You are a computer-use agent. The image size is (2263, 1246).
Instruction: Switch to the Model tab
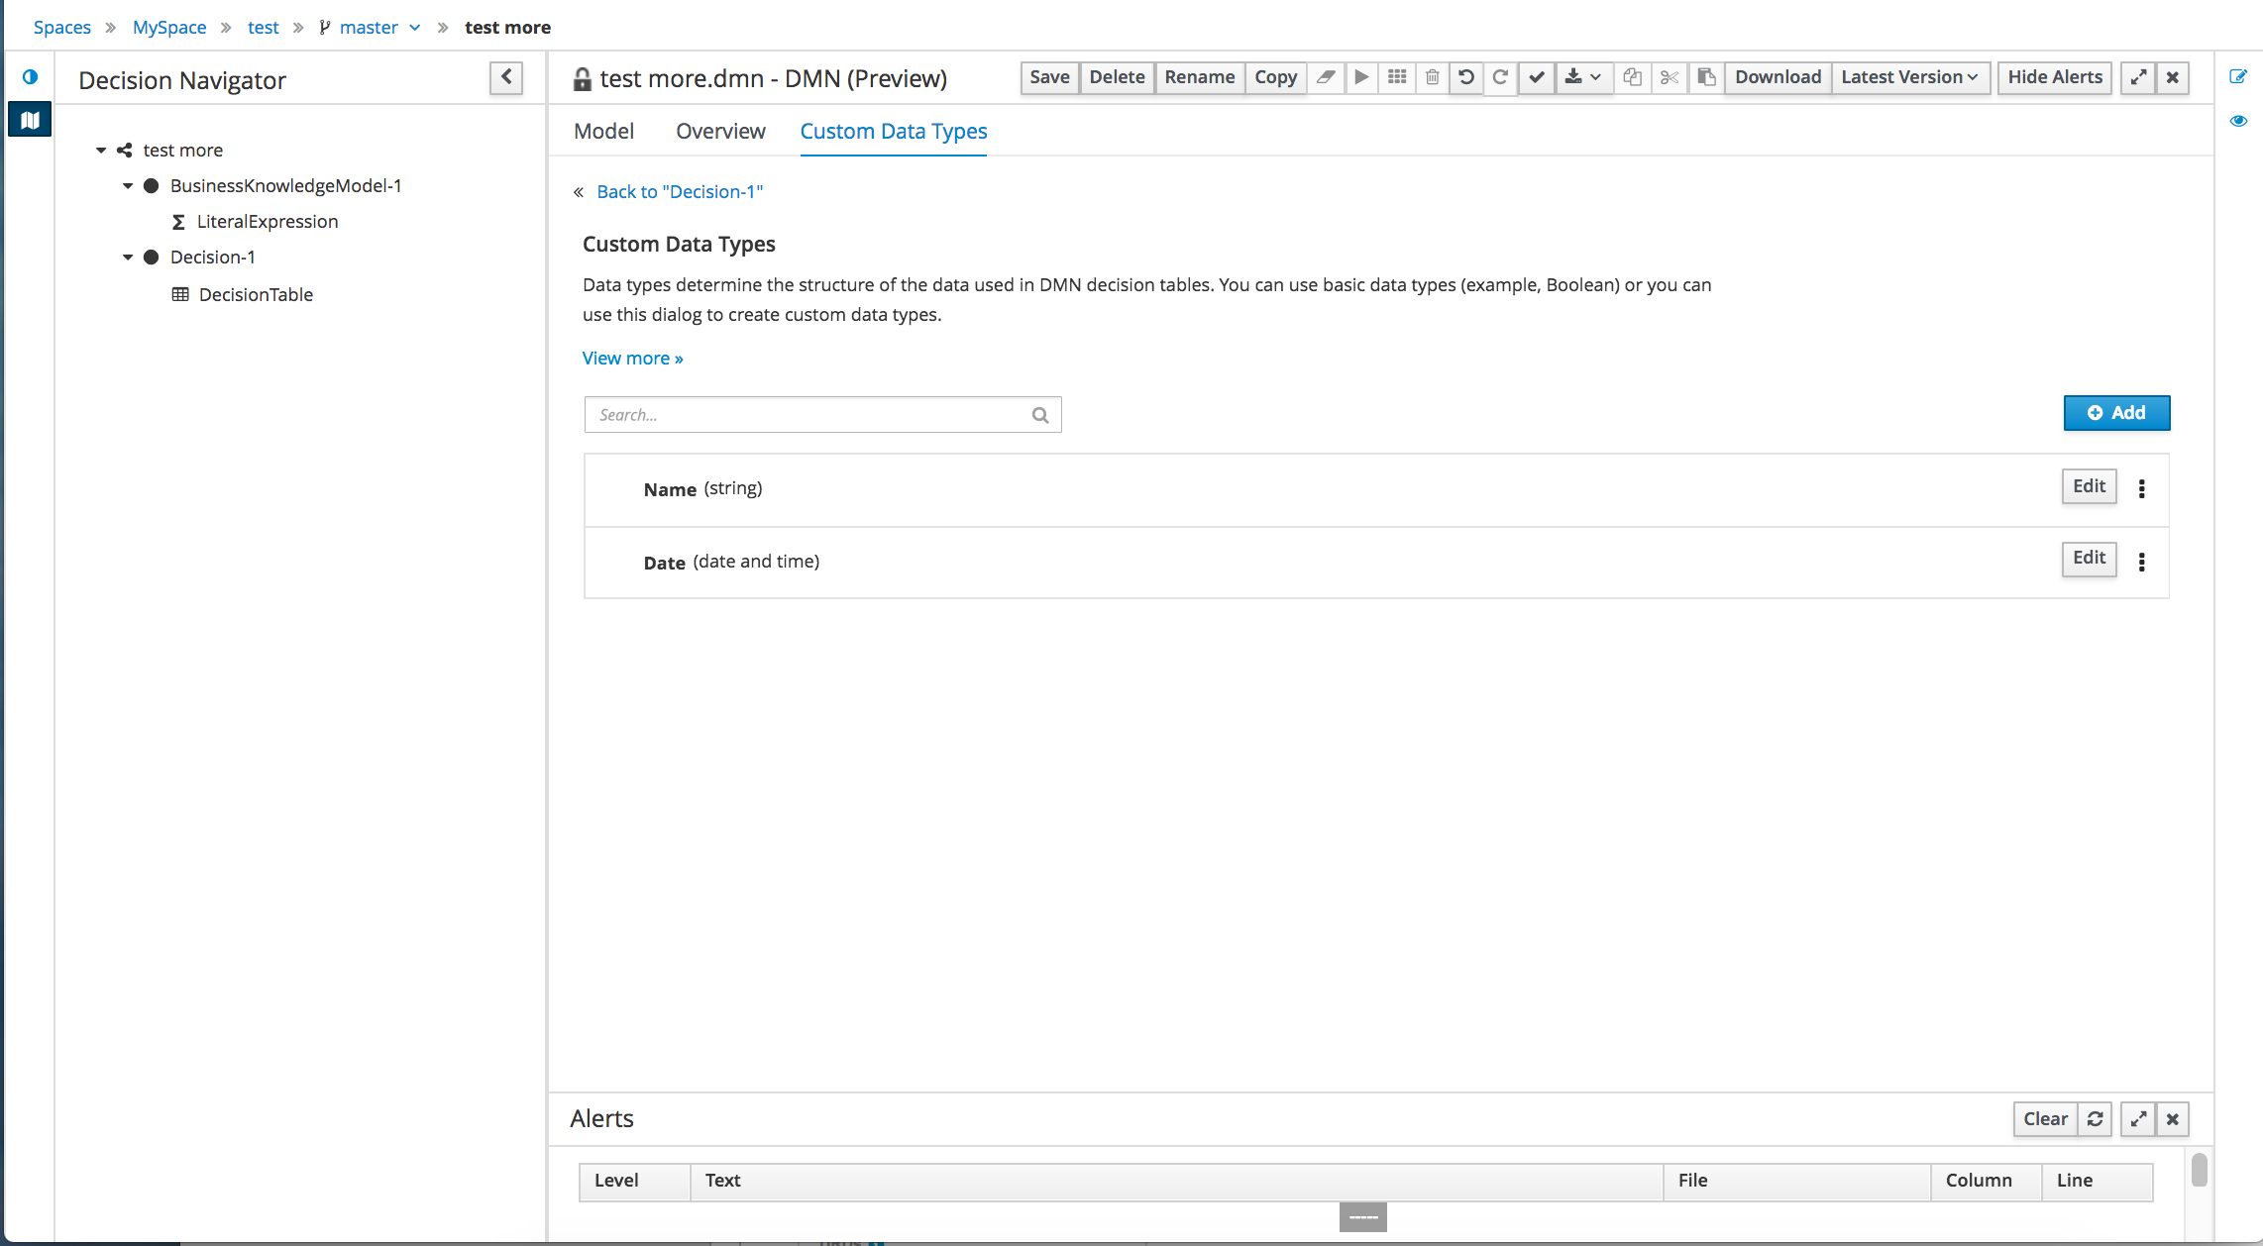(603, 131)
